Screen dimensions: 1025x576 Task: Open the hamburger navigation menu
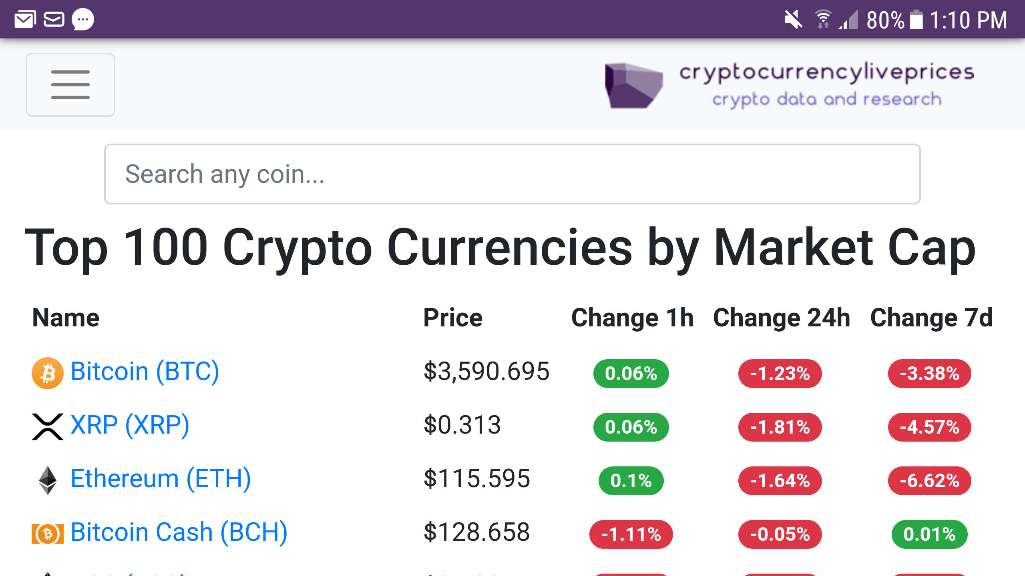tap(70, 85)
